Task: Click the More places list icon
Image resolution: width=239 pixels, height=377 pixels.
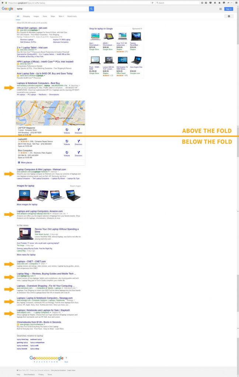Action: point(19,162)
